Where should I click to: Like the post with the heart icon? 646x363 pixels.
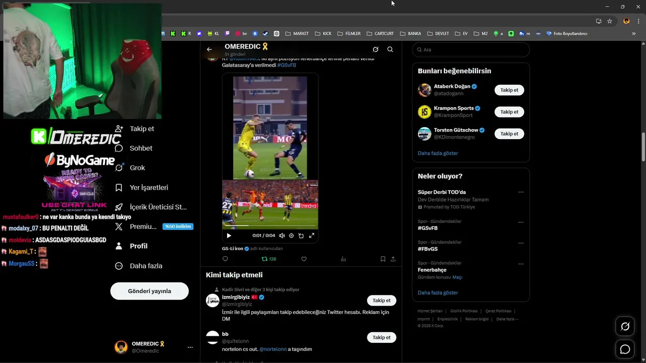tap(304, 259)
